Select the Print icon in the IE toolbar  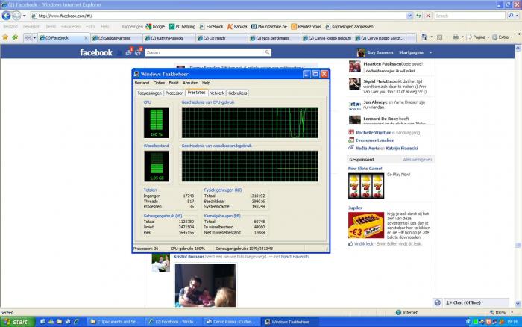click(456, 37)
